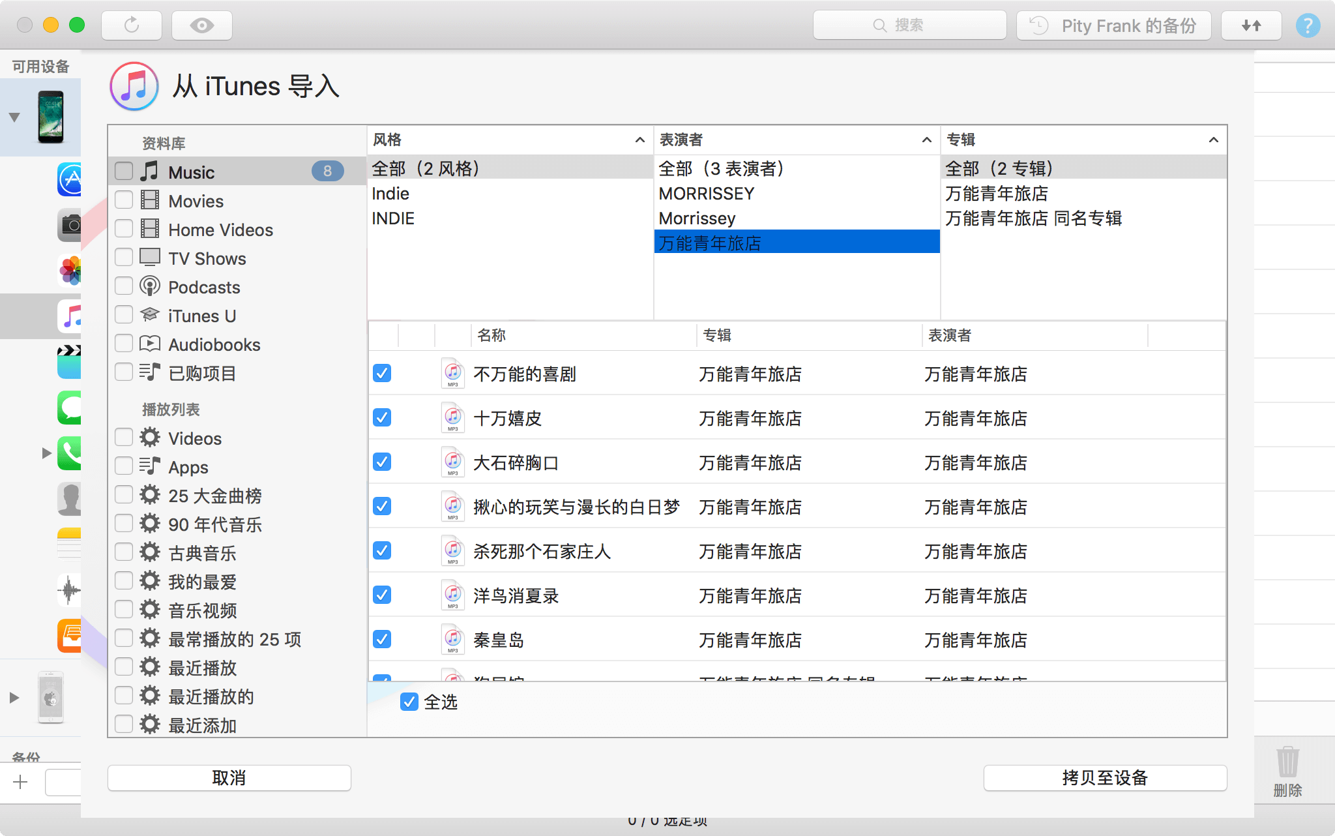The image size is (1335, 836).
Task: Select the 最常播放的 25 项 playlist row
Action: [237, 639]
